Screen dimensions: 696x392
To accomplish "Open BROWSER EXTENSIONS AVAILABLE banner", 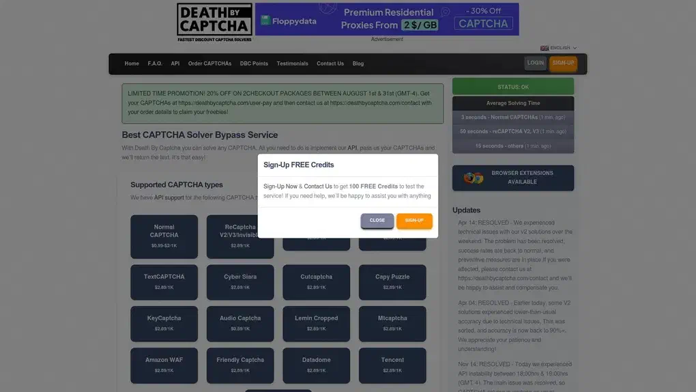I will 513,178.
